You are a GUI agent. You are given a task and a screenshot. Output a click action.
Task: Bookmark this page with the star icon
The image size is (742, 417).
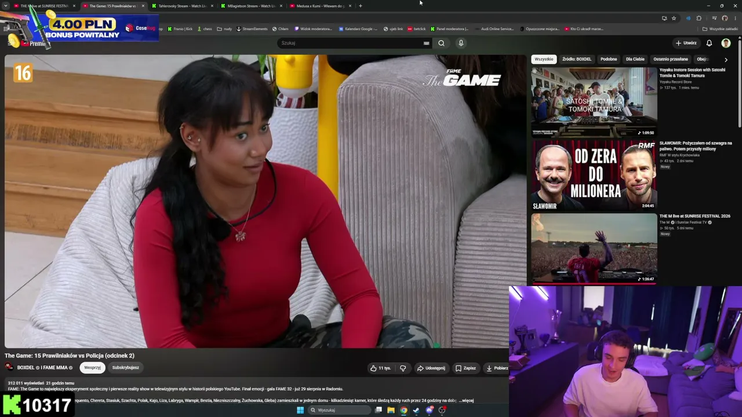(674, 18)
